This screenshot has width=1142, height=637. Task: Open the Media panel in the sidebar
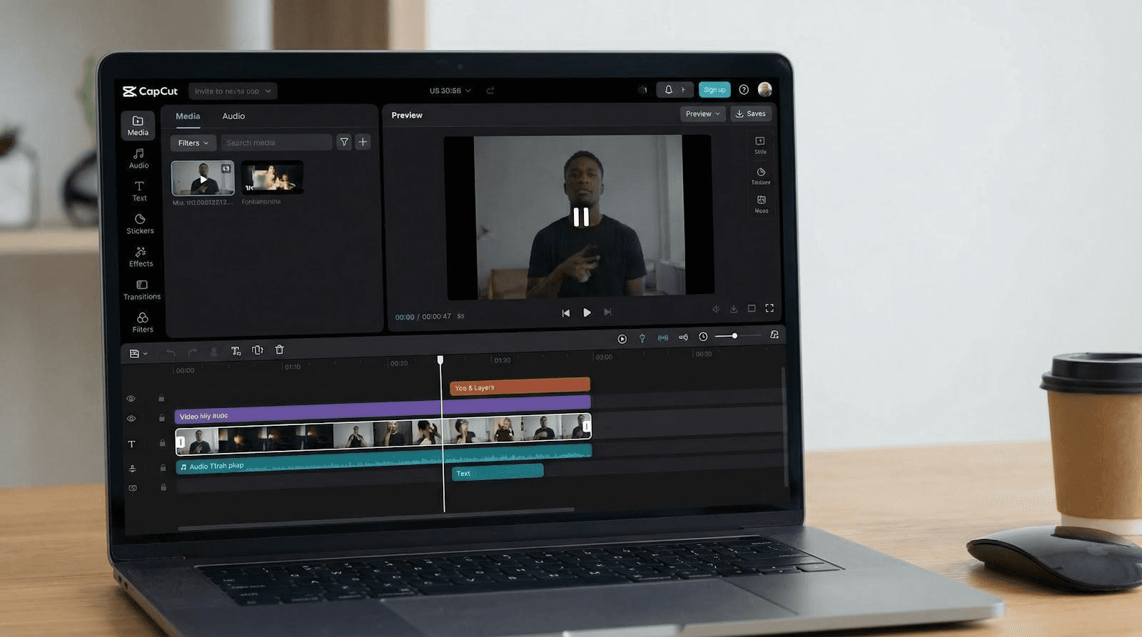138,126
